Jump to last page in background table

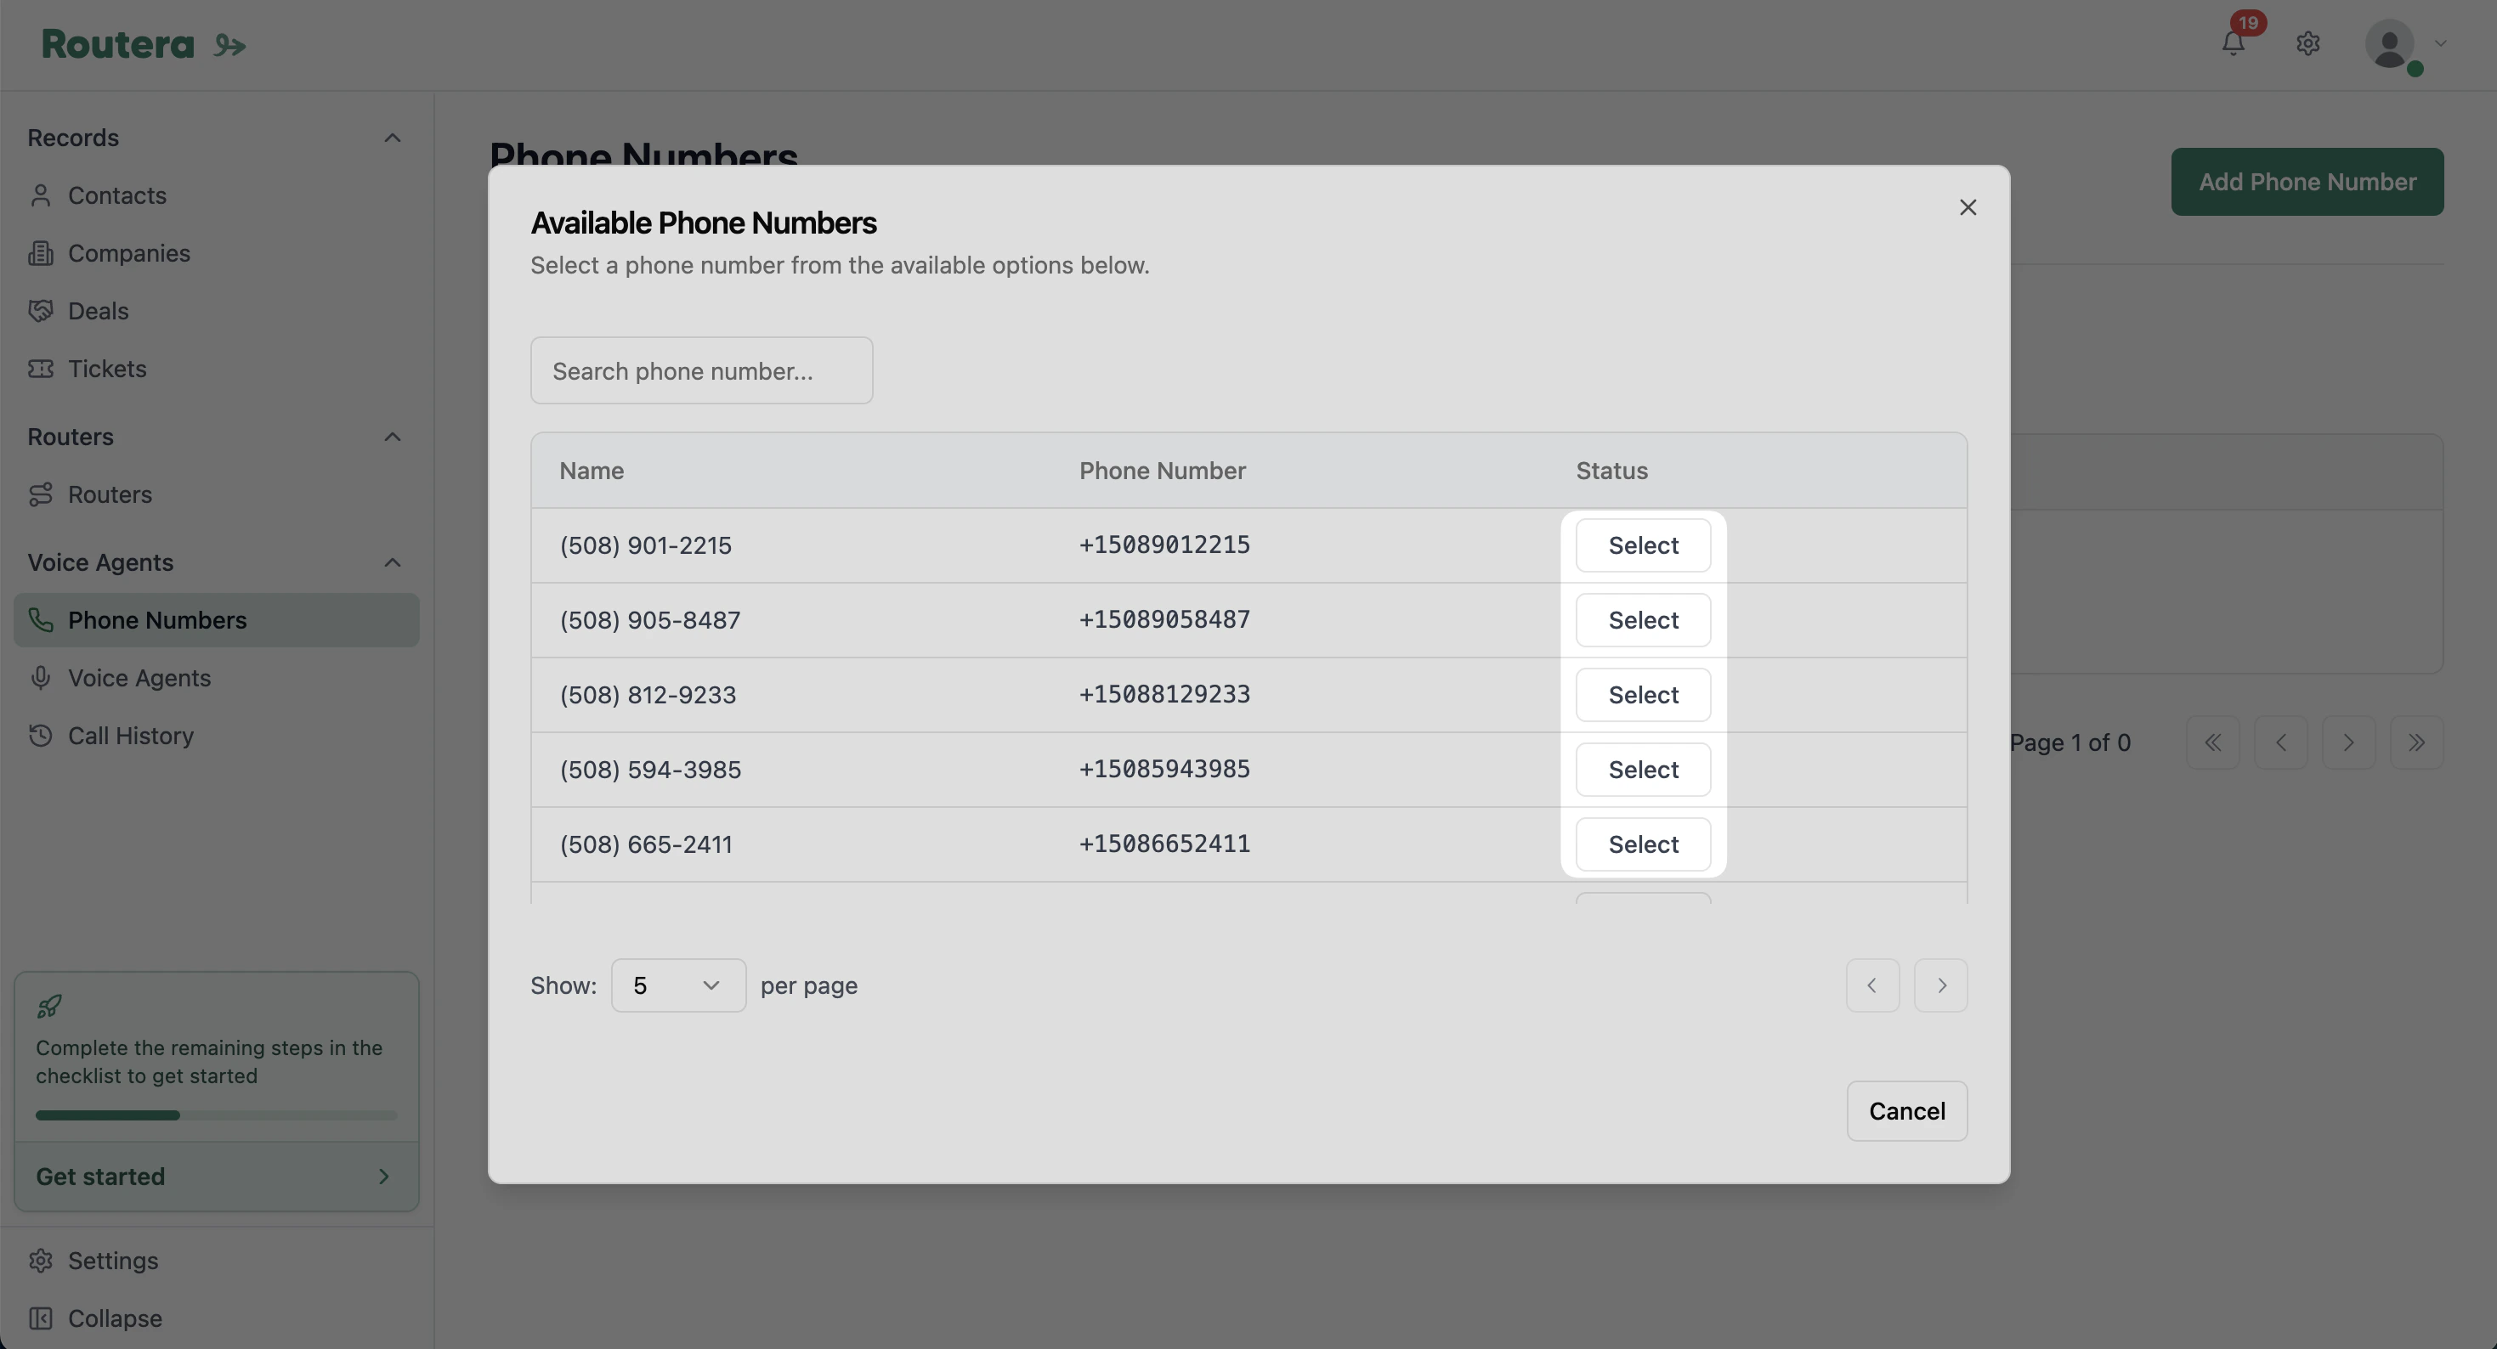click(x=2416, y=743)
